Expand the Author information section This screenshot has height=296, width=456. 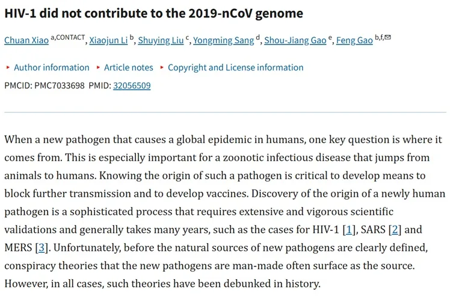(51, 67)
